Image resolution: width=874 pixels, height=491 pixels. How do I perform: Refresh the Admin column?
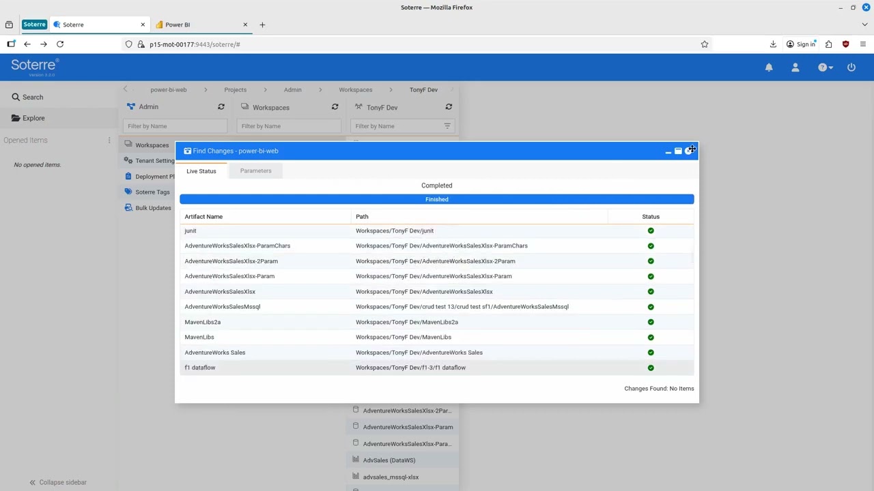221,107
